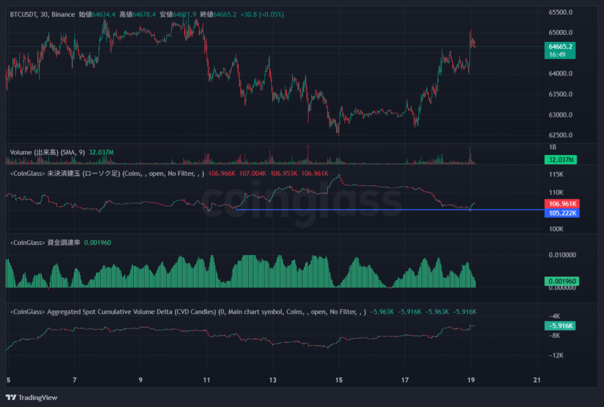Viewport: 604px width, 407px height.
Task: Select the blue horizontal line on open interest
Action: pos(389,210)
